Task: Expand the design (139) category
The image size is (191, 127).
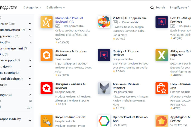Action: pyautogui.click(x=30, y=24)
